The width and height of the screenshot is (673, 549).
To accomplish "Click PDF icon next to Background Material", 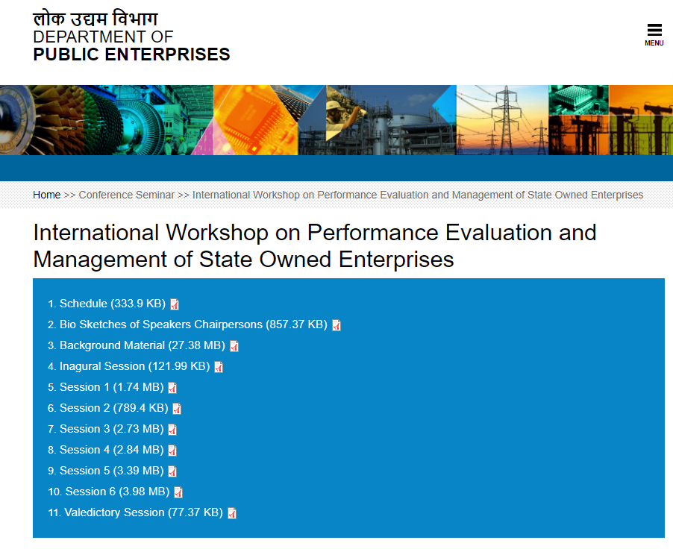I will [x=234, y=346].
